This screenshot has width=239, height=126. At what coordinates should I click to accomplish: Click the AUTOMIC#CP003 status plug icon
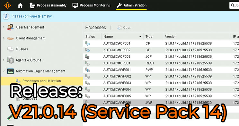[87, 57]
